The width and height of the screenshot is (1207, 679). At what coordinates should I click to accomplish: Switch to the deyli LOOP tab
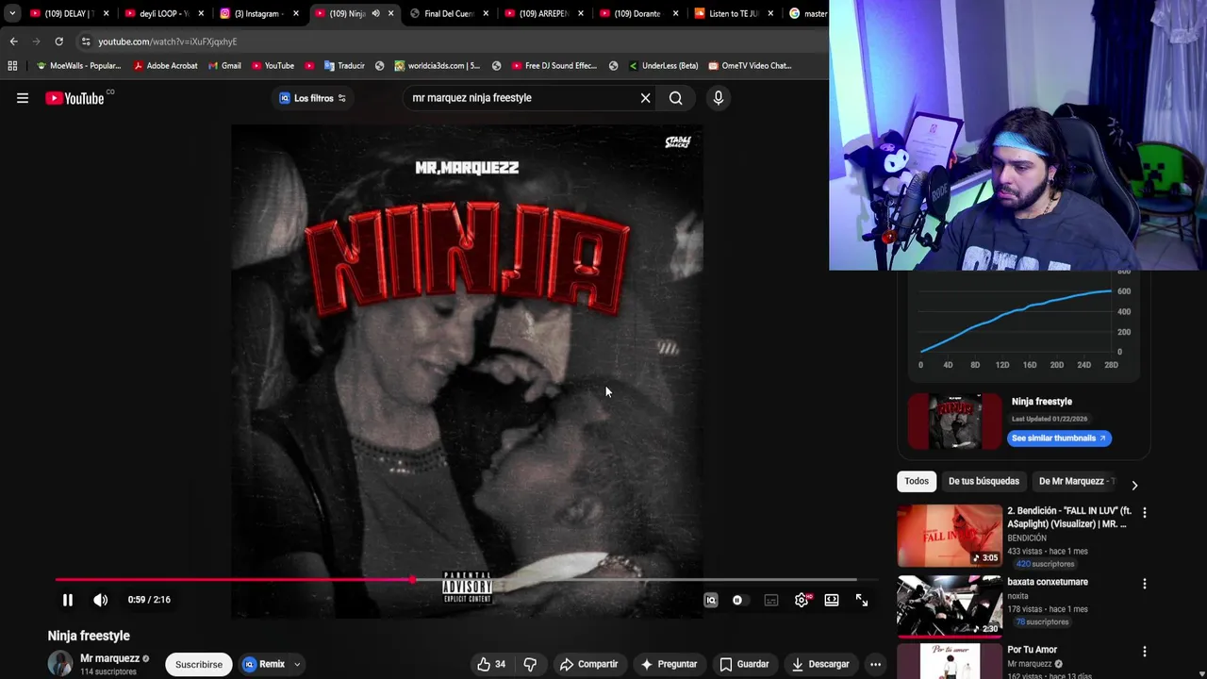pyautogui.click(x=163, y=13)
